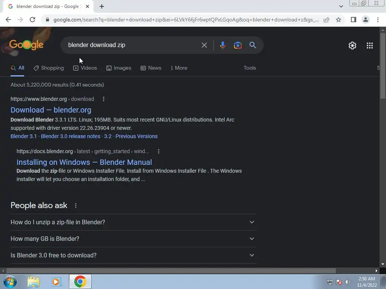The width and height of the screenshot is (386, 289).
Task: Click the scroll down arrow
Action: point(383,264)
